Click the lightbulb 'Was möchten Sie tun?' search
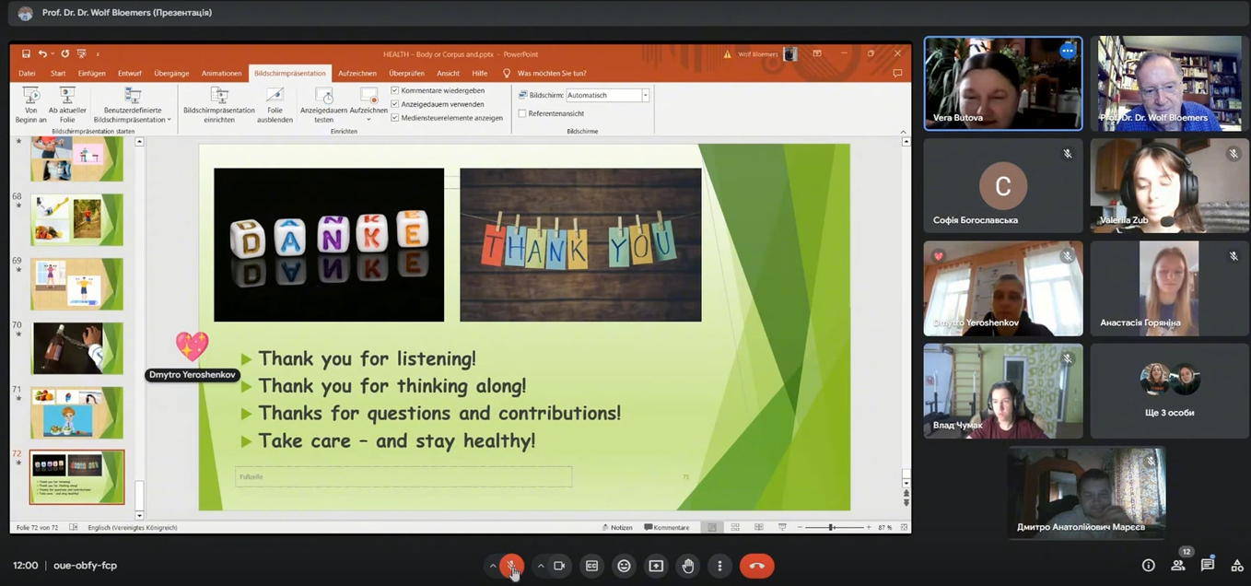Screen dimensions: 1251x586 pos(544,74)
